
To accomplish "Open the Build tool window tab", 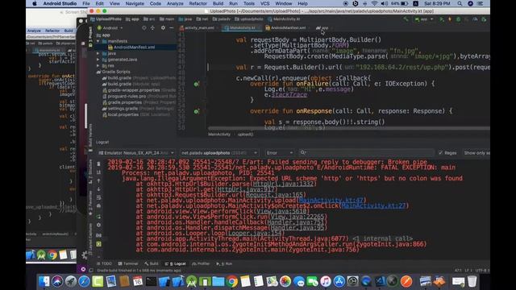I will pyautogui.click(x=152, y=263).
